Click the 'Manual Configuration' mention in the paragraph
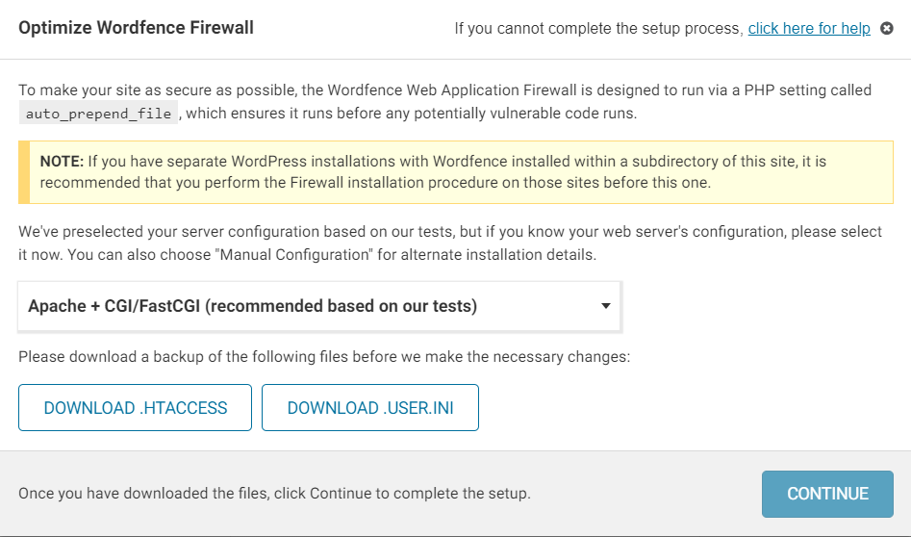The width and height of the screenshot is (911, 537). point(296,255)
